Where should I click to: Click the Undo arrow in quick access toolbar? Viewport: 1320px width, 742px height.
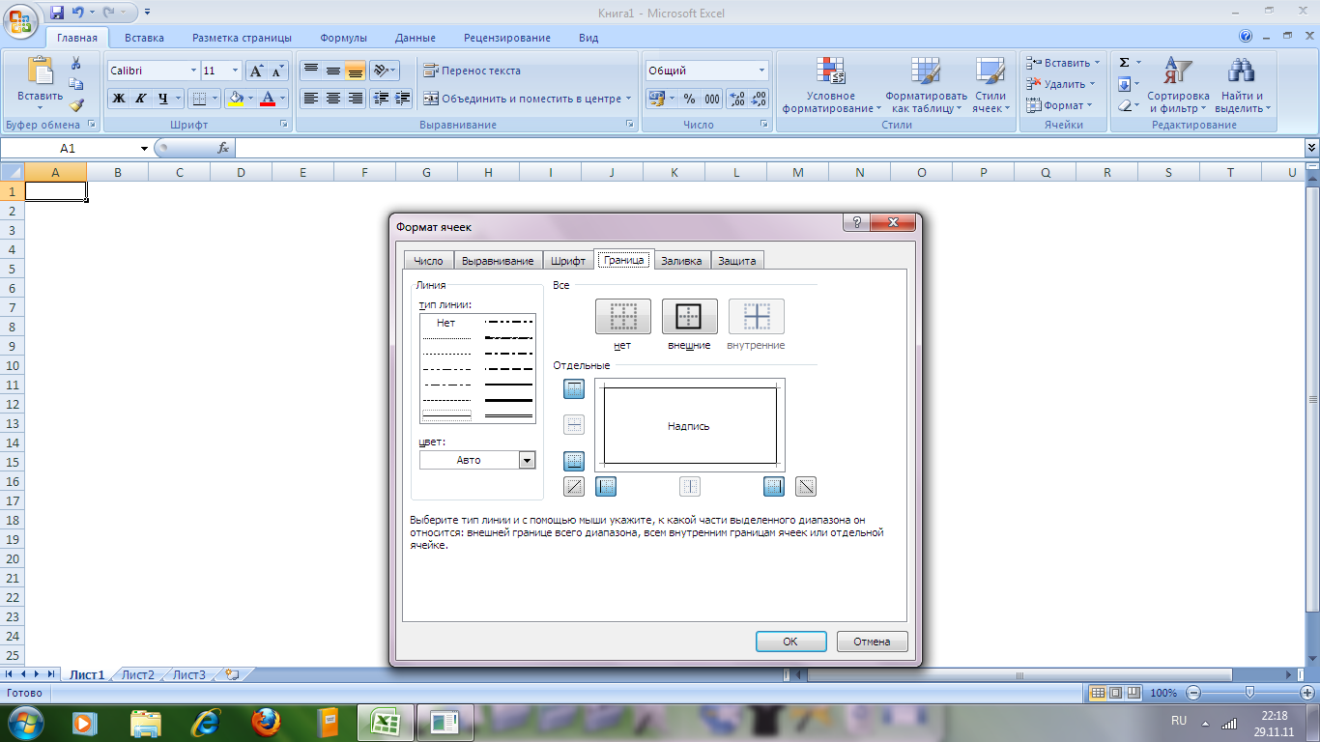pos(78,13)
